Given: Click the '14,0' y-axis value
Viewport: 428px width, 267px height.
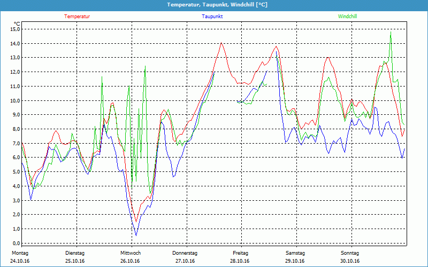Looking at the screenshot, I should coord(15,43).
